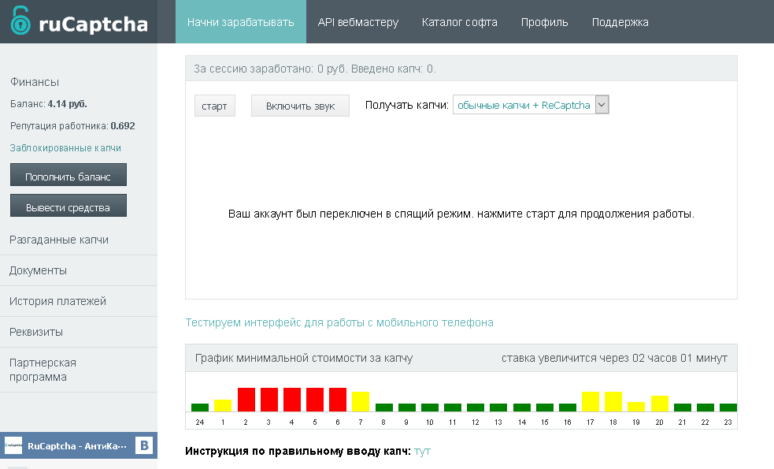Click the yellow bar for hour 17
Screen dimensions: 774x469
point(591,401)
